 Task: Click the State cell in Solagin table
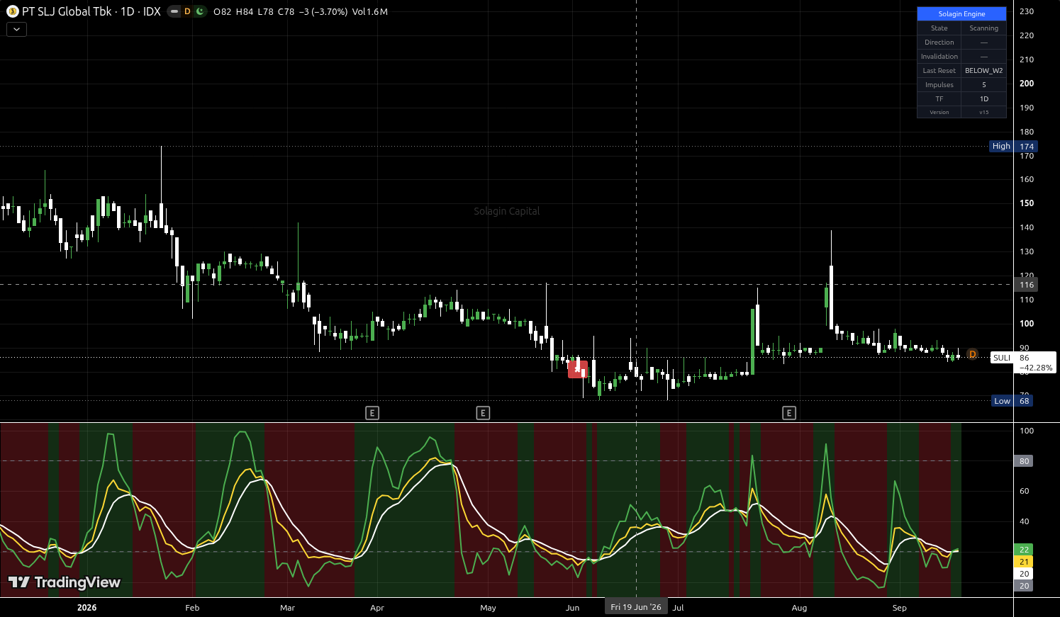point(939,28)
